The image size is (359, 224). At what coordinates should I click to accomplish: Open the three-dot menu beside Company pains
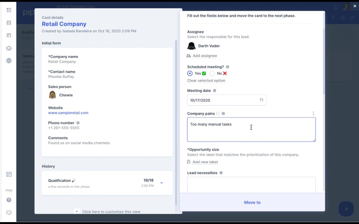pos(313,114)
